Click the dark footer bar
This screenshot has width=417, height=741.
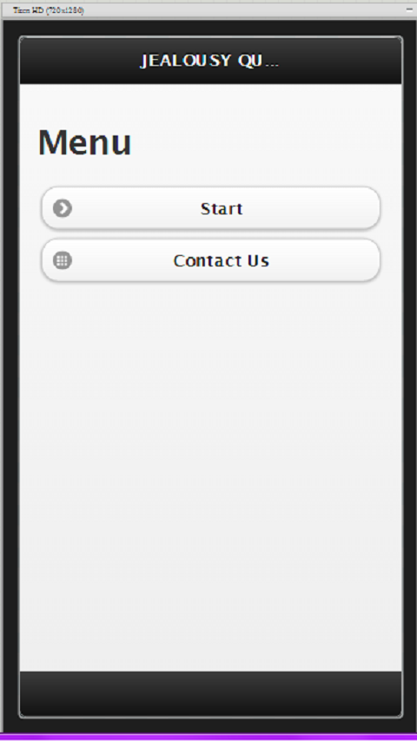210,694
